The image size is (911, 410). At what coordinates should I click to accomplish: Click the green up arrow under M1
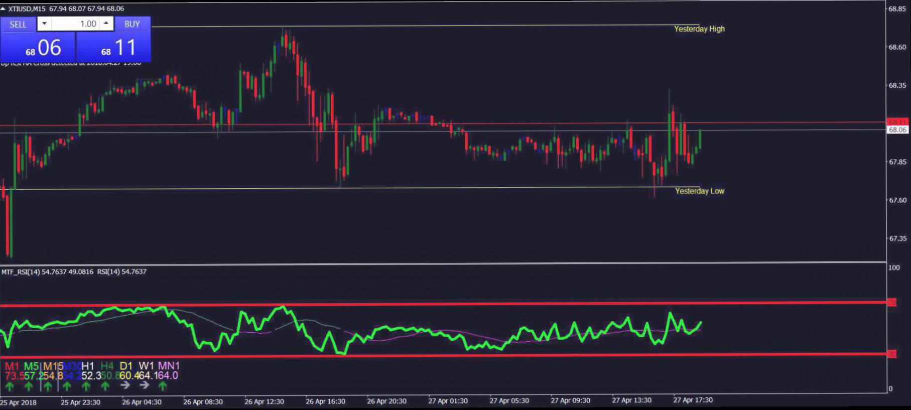pos(10,386)
